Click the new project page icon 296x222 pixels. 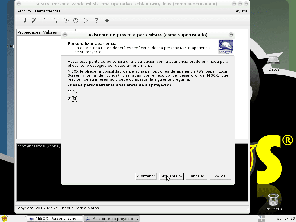(x=24, y=21)
